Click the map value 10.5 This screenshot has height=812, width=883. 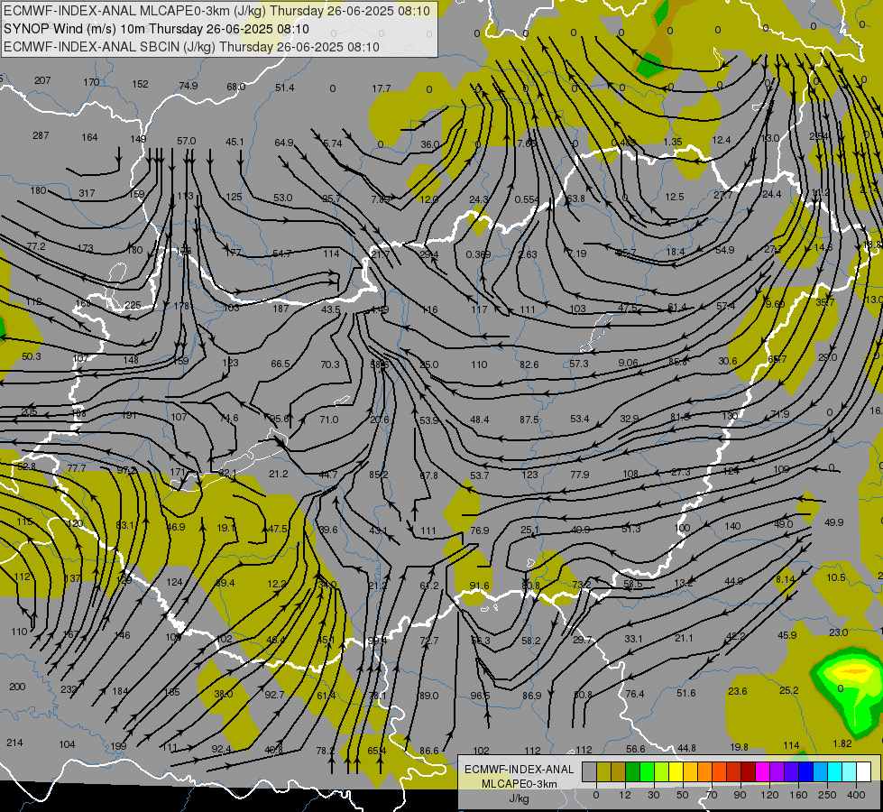[836, 577]
